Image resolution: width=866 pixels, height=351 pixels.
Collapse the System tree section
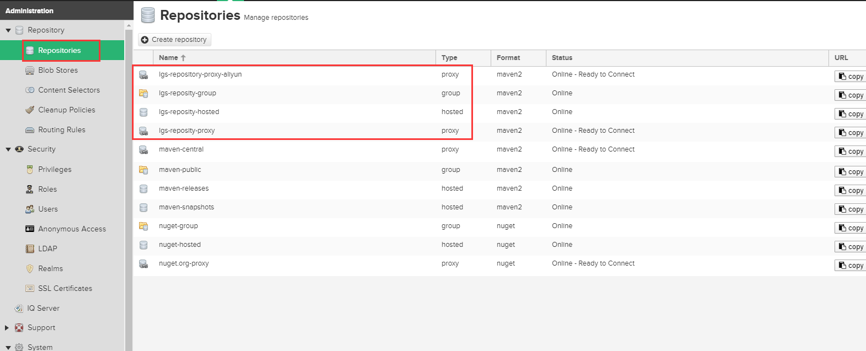coord(8,348)
